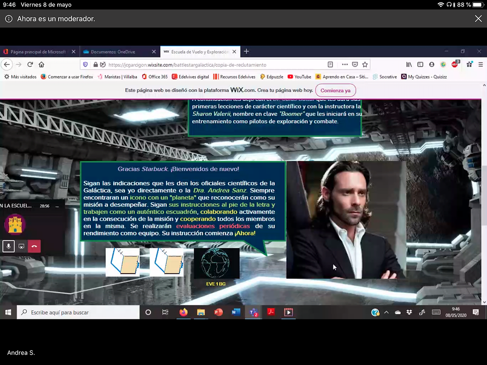This screenshot has height=365, width=487.
Task: Open Dropbox tray icon
Action: point(409,312)
